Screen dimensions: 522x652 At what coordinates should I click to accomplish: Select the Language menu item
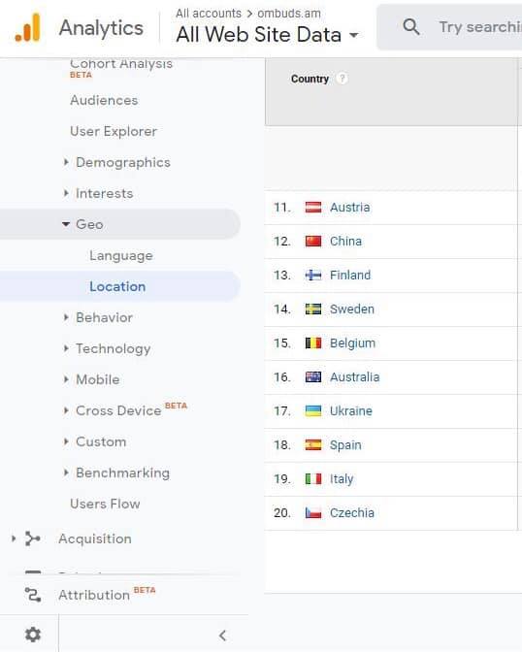tap(121, 256)
